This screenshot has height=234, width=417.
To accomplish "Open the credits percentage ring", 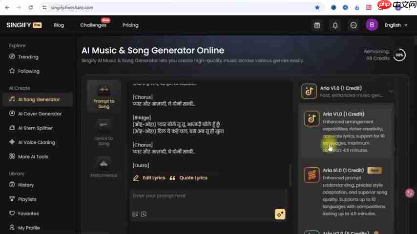I will [x=399, y=55].
